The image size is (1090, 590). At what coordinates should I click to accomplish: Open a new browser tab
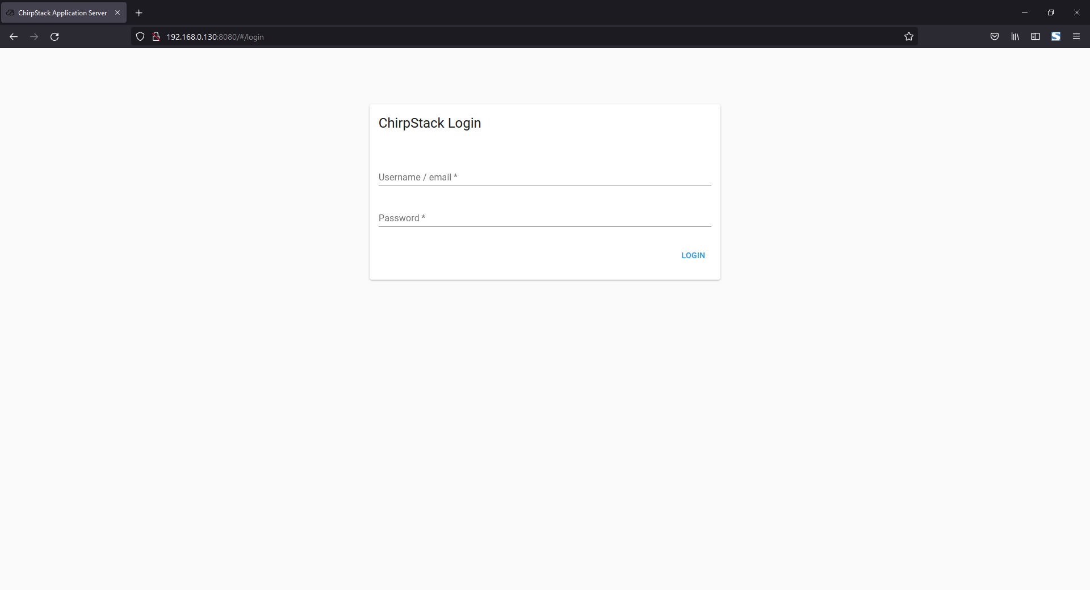click(139, 12)
